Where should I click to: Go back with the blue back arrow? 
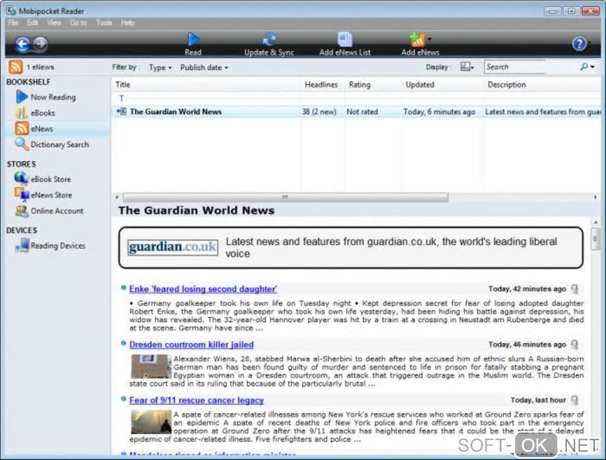coord(23,45)
